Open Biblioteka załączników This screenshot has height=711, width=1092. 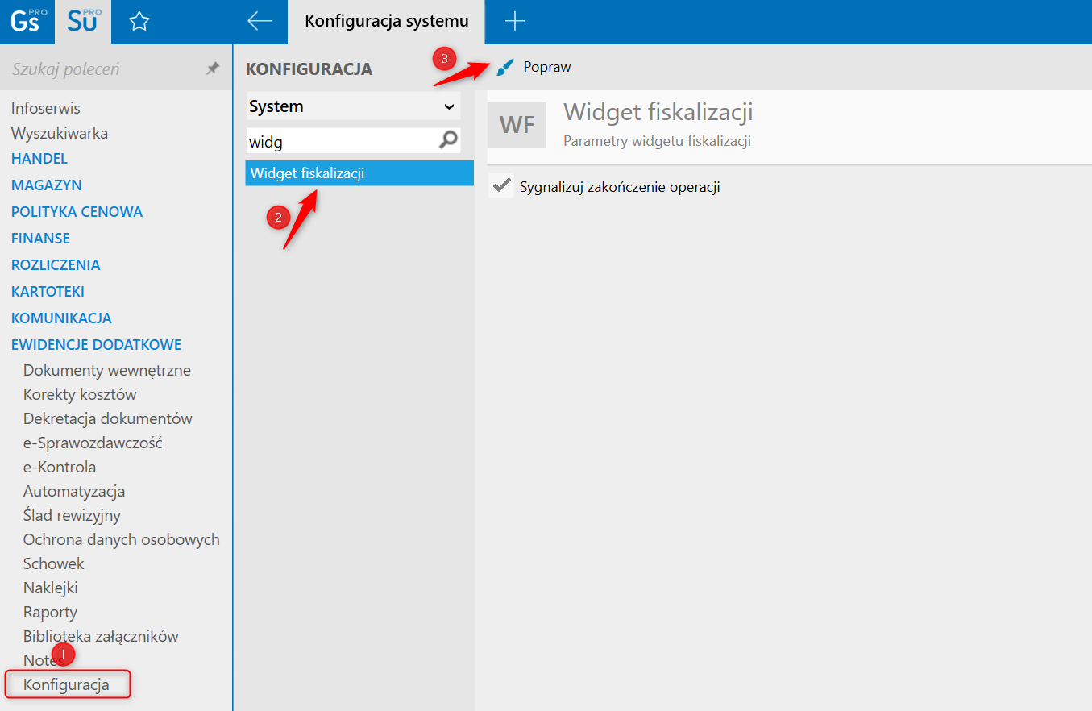tap(101, 637)
